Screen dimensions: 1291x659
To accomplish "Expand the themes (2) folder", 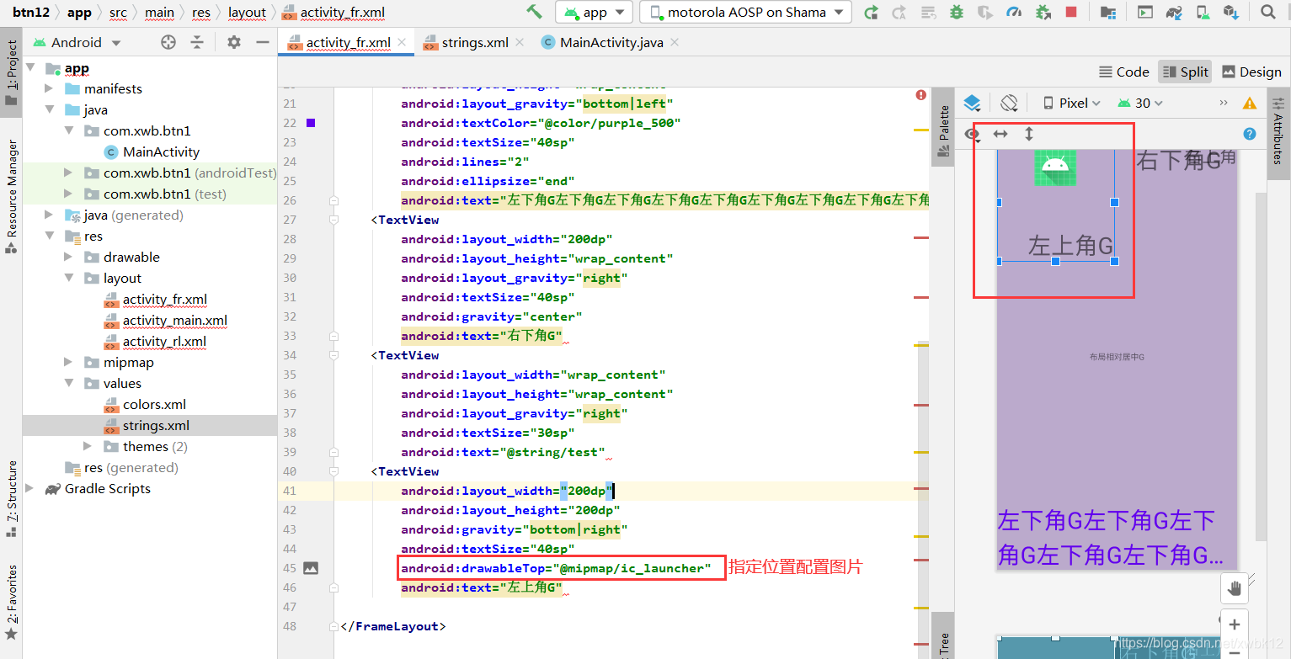I will pyautogui.click(x=88, y=446).
